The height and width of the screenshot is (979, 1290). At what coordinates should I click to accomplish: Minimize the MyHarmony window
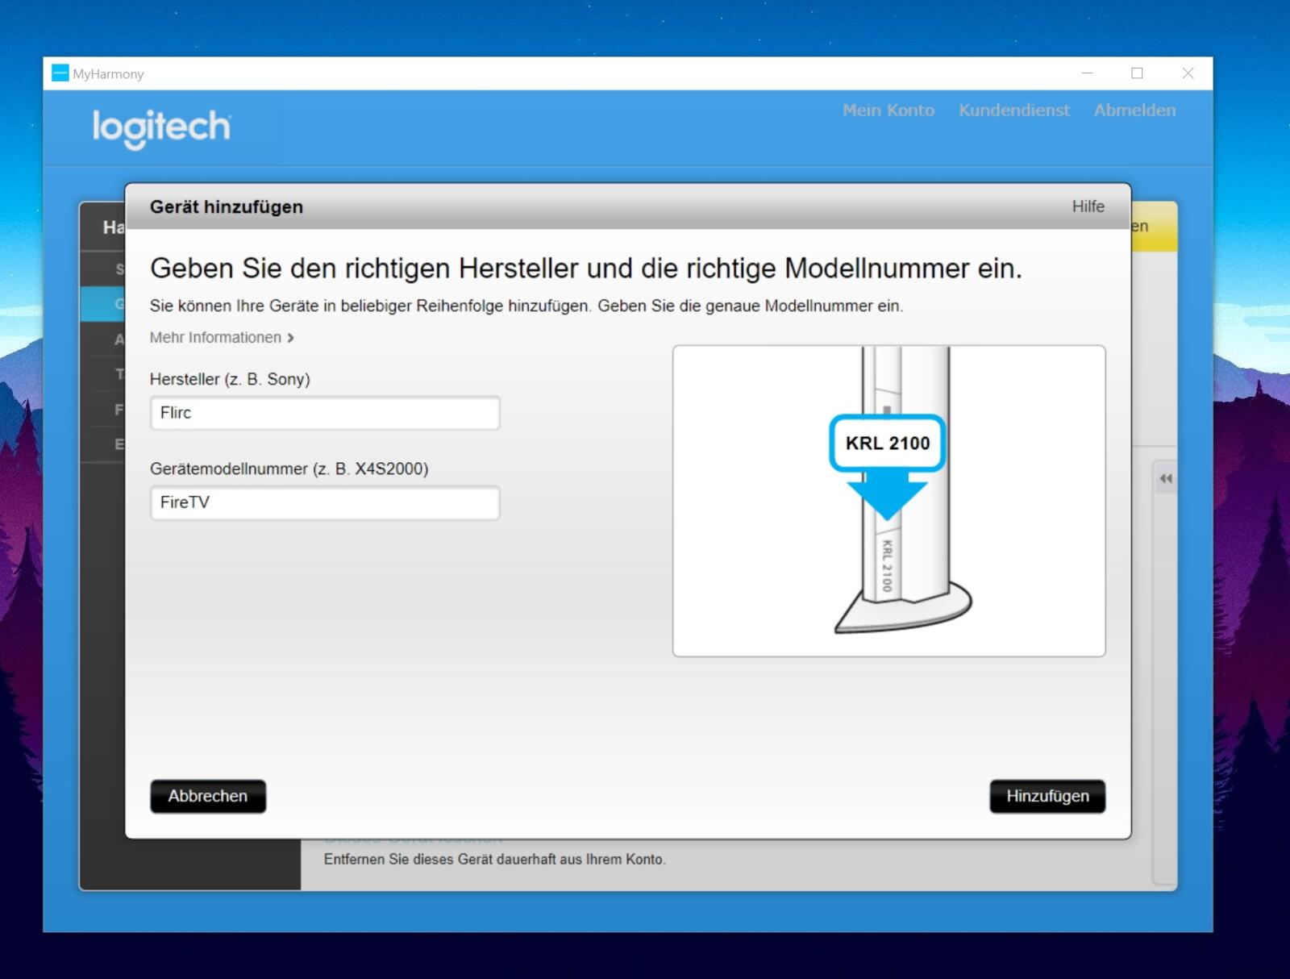click(1087, 73)
